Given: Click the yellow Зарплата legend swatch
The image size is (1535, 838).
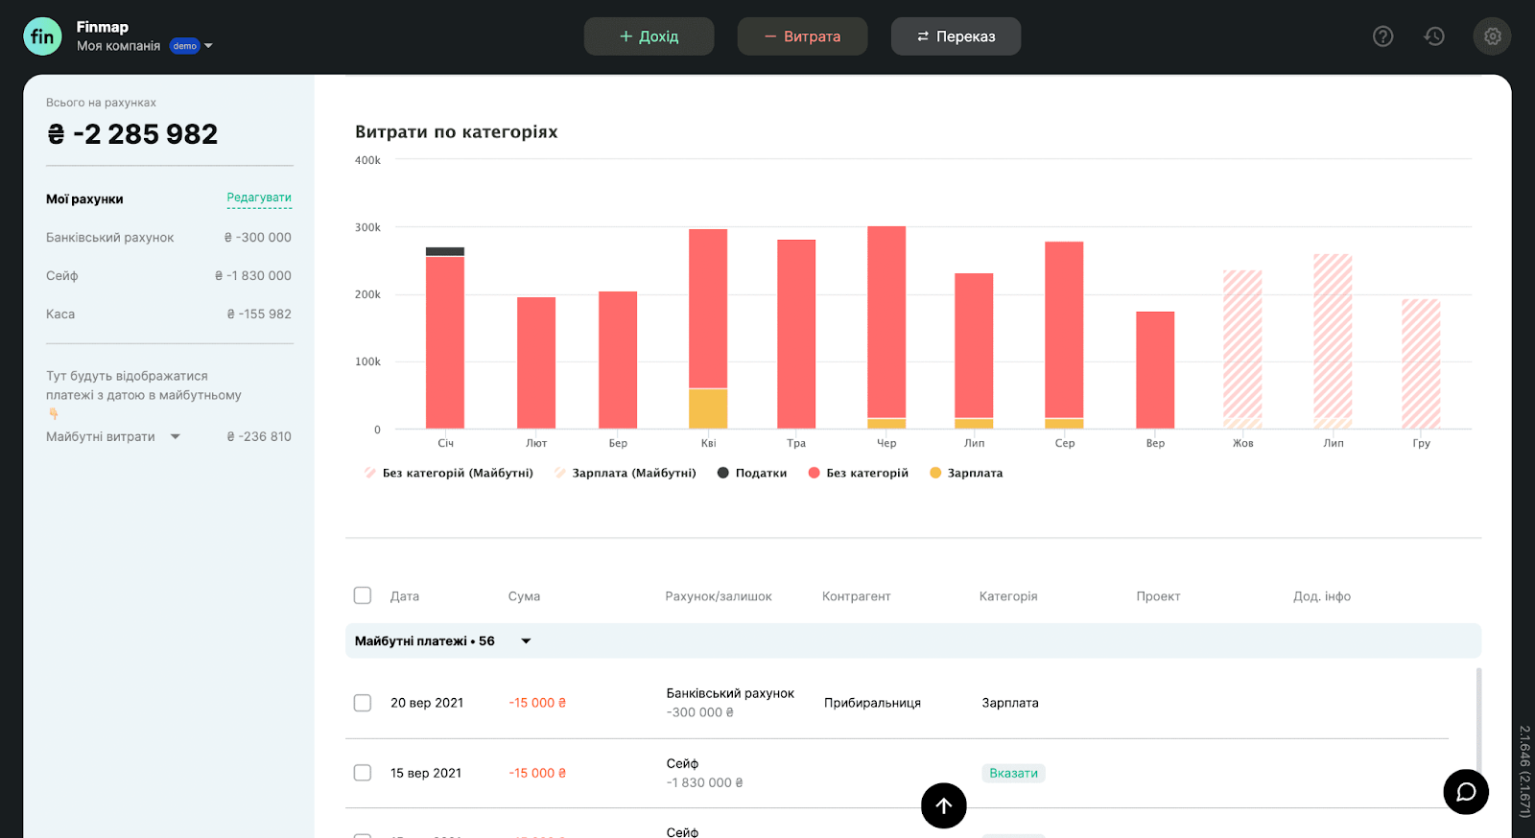Looking at the screenshot, I should point(935,473).
